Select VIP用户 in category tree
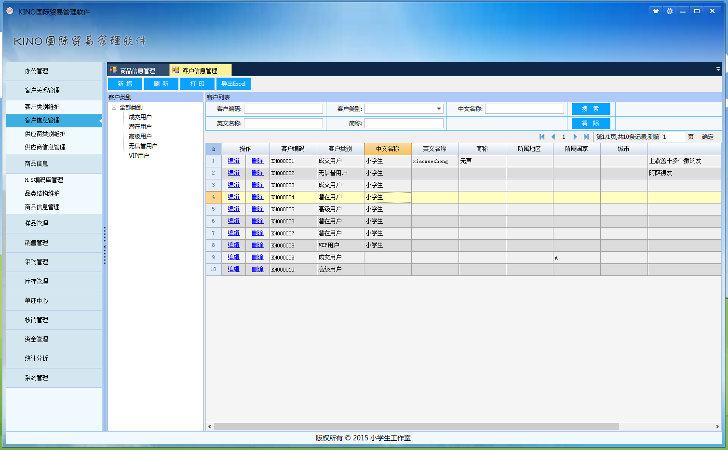Viewport: 728px width, 450px height. click(x=139, y=156)
